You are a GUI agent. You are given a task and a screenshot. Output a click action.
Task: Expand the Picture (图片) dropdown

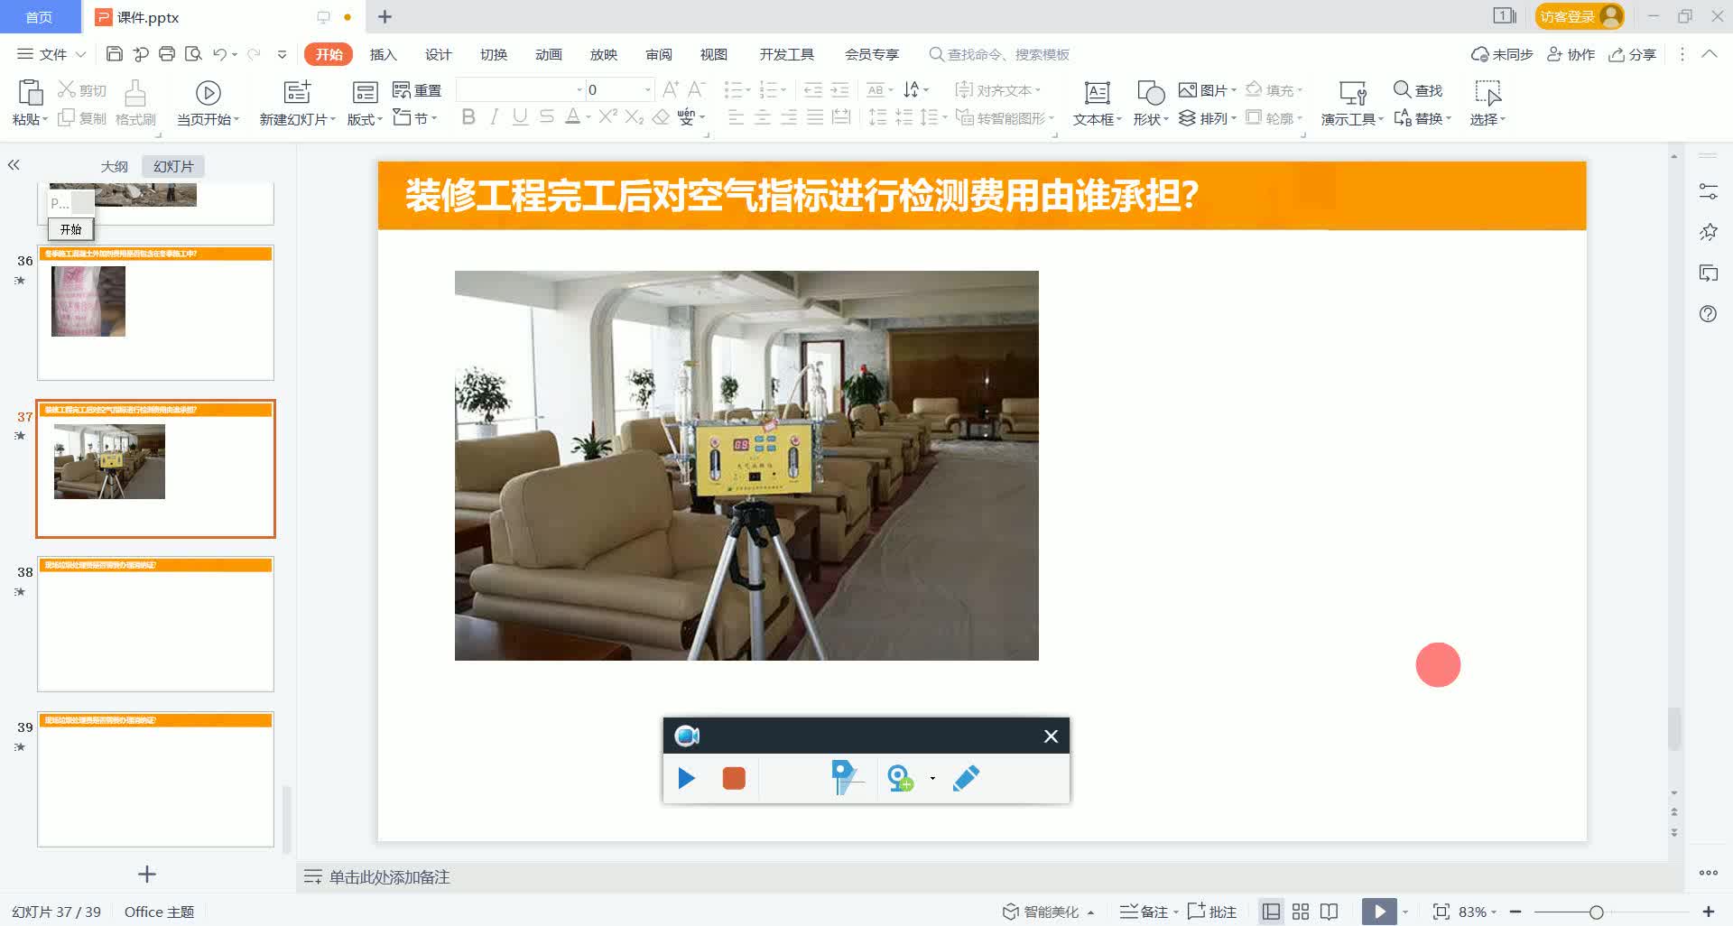1233,89
